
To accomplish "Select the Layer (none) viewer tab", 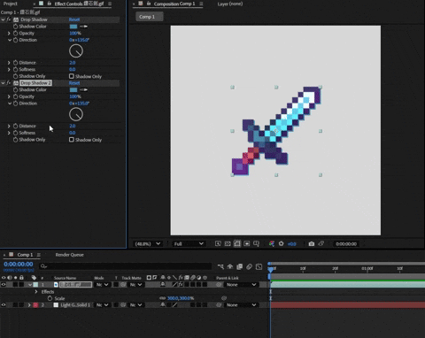I will click(x=230, y=4).
